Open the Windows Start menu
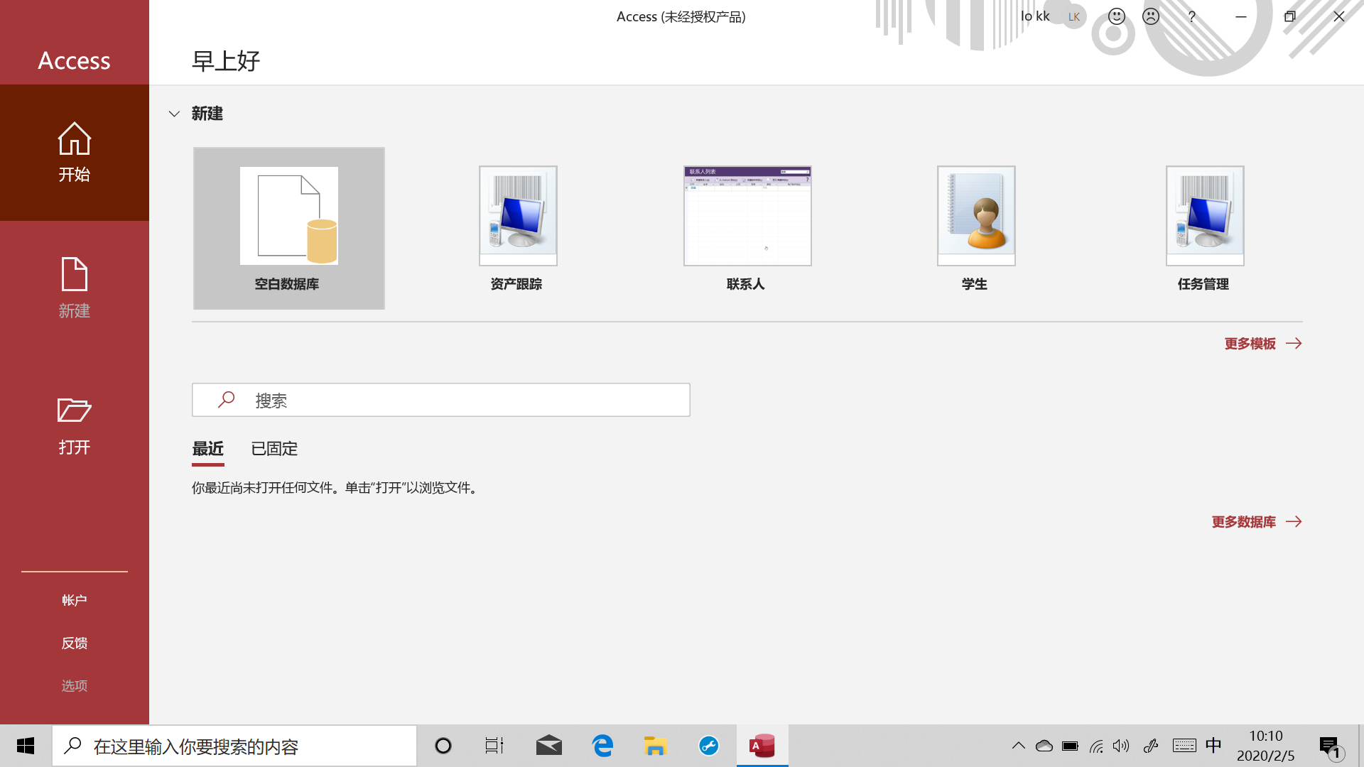This screenshot has height=767, width=1364. (x=26, y=746)
